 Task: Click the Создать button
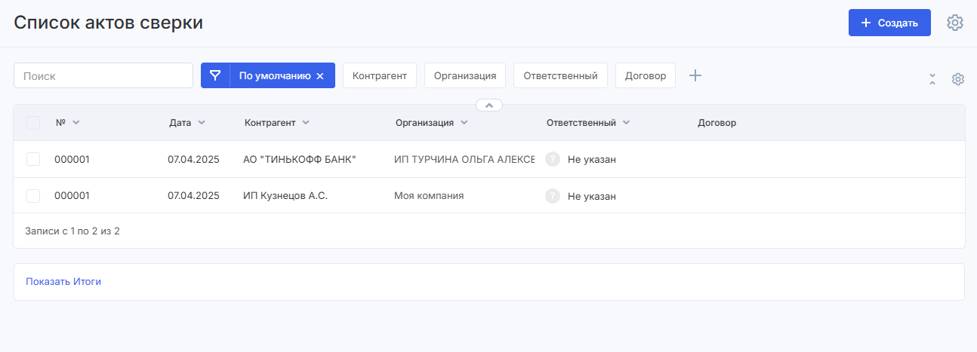coord(889,23)
